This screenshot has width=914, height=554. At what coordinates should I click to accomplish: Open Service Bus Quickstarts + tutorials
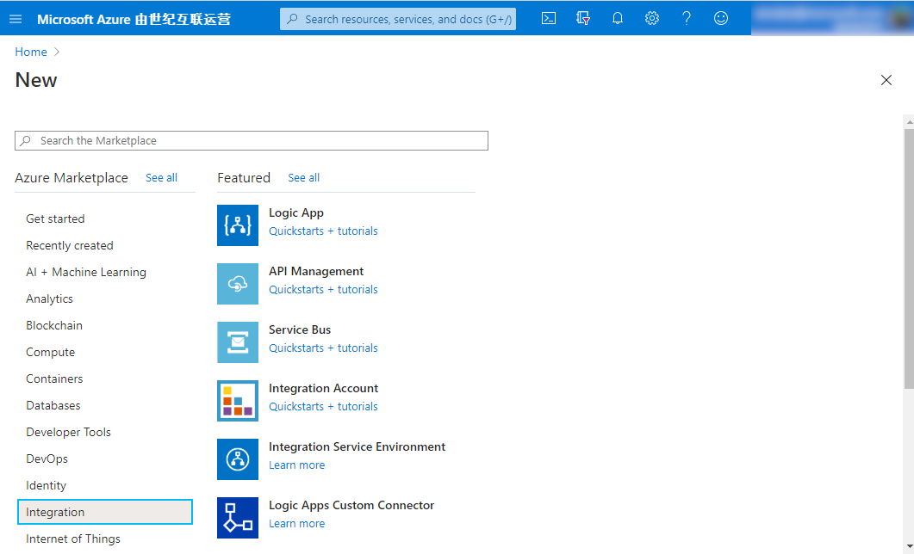pyautogui.click(x=324, y=348)
